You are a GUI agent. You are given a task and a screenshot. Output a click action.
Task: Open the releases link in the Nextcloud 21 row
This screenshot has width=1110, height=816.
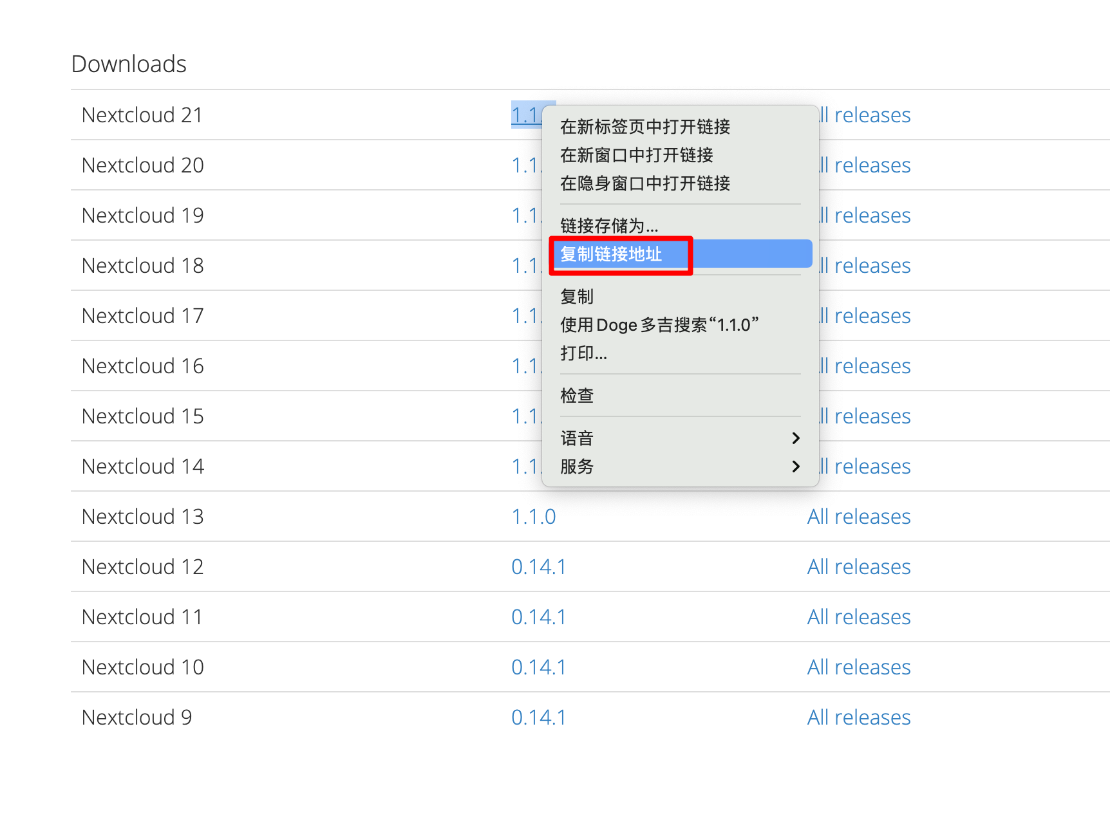tap(866, 115)
